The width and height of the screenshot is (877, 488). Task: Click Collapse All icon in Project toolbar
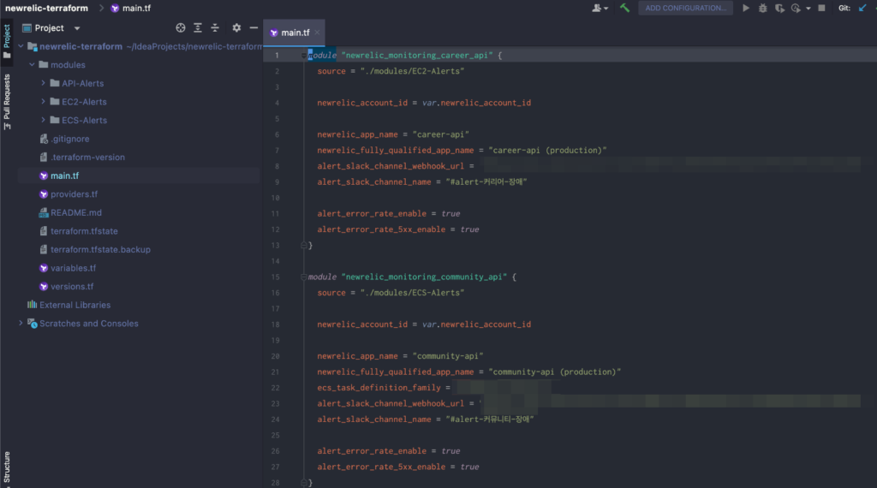click(215, 27)
